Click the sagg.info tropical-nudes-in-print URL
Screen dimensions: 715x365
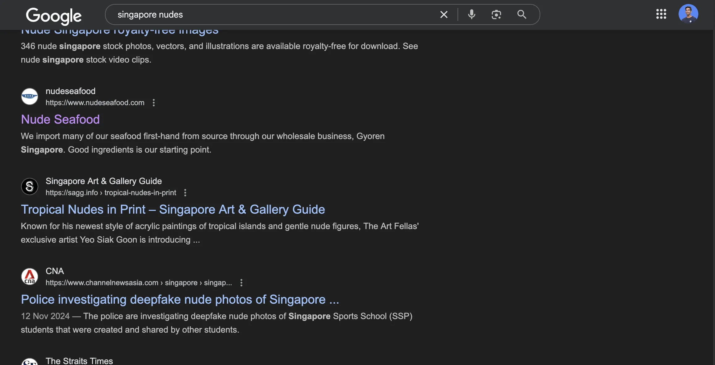[x=111, y=193]
